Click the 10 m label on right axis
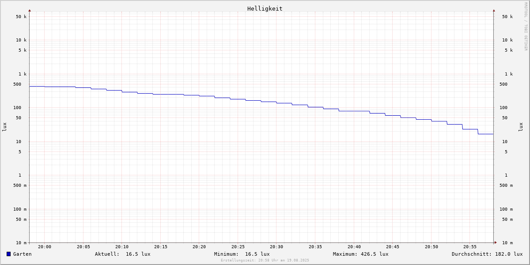 507,243
